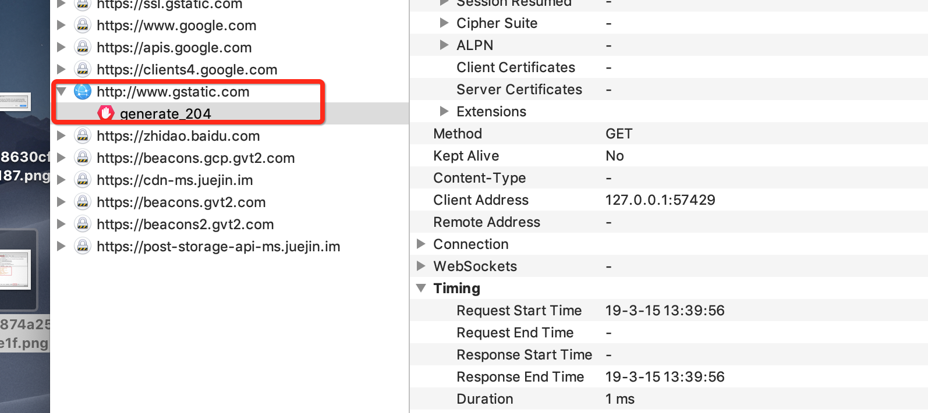Click the Extensions label
Screen dimensions: 928x413
pyautogui.click(x=491, y=112)
